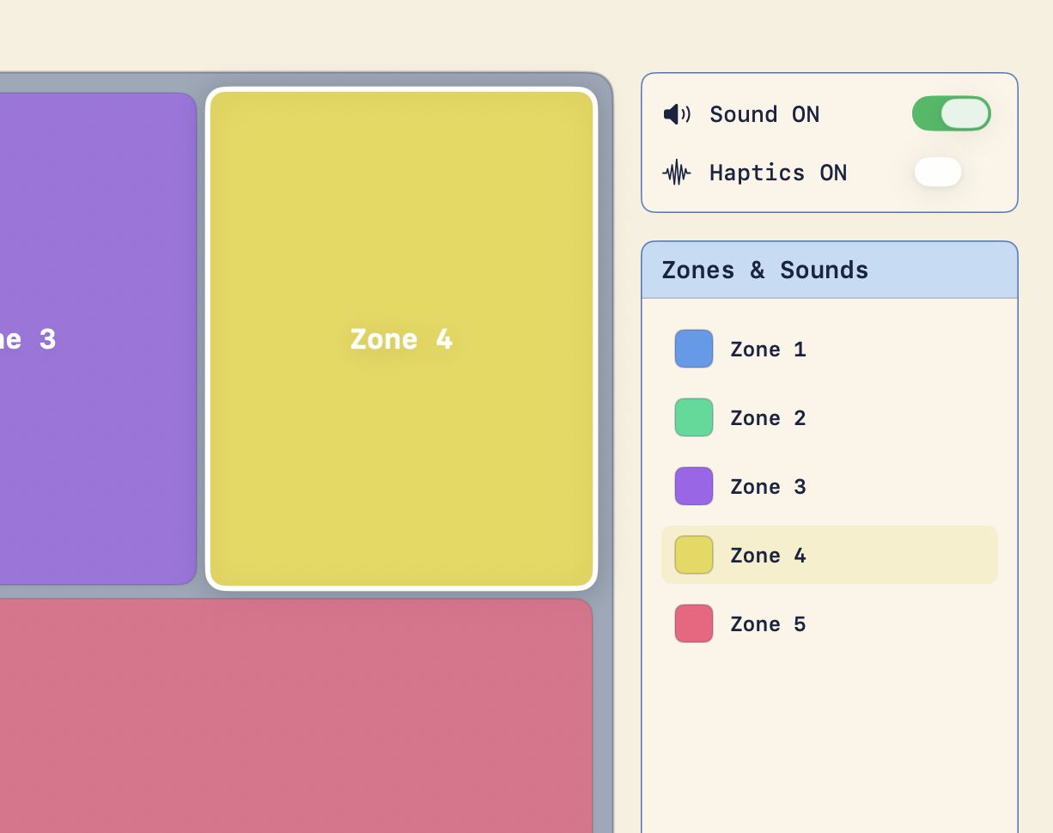Click the speaker icon beside Sound ON
Screen dimensions: 1053x833
pyautogui.click(x=677, y=114)
